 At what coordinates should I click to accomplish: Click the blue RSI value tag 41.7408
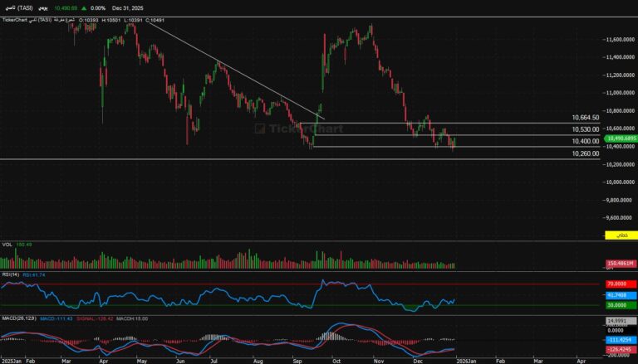[x=620, y=294]
